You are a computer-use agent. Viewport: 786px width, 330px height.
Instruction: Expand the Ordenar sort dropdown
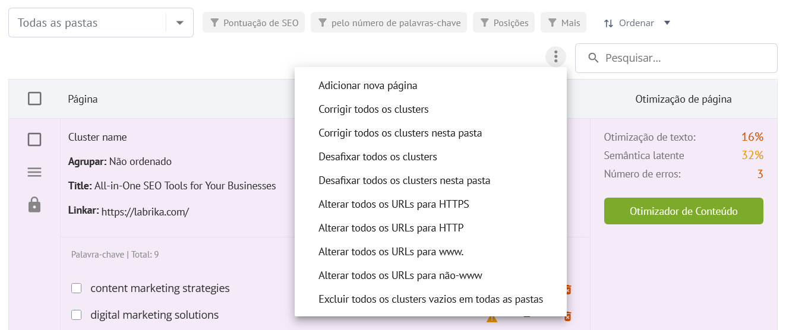point(637,23)
